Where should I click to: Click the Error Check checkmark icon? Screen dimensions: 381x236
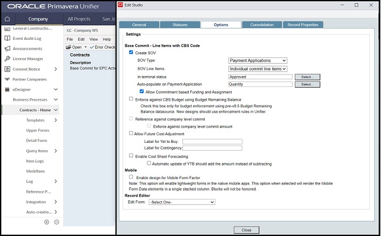pyautogui.click(x=92, y=47)
